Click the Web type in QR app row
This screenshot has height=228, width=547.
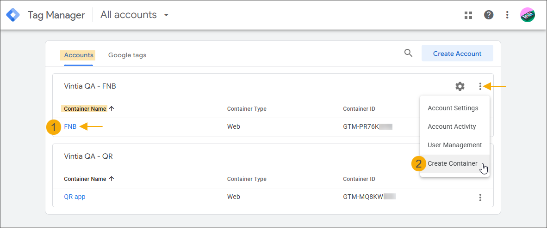point(233,197)
